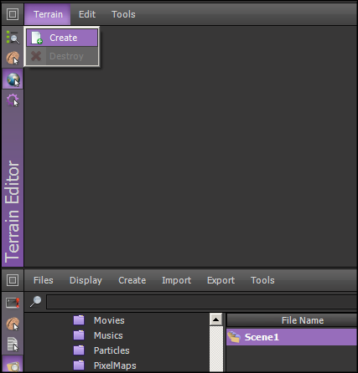Open the Display menu
The width and height of the screenshot is (358, 373).
(86, 280)
